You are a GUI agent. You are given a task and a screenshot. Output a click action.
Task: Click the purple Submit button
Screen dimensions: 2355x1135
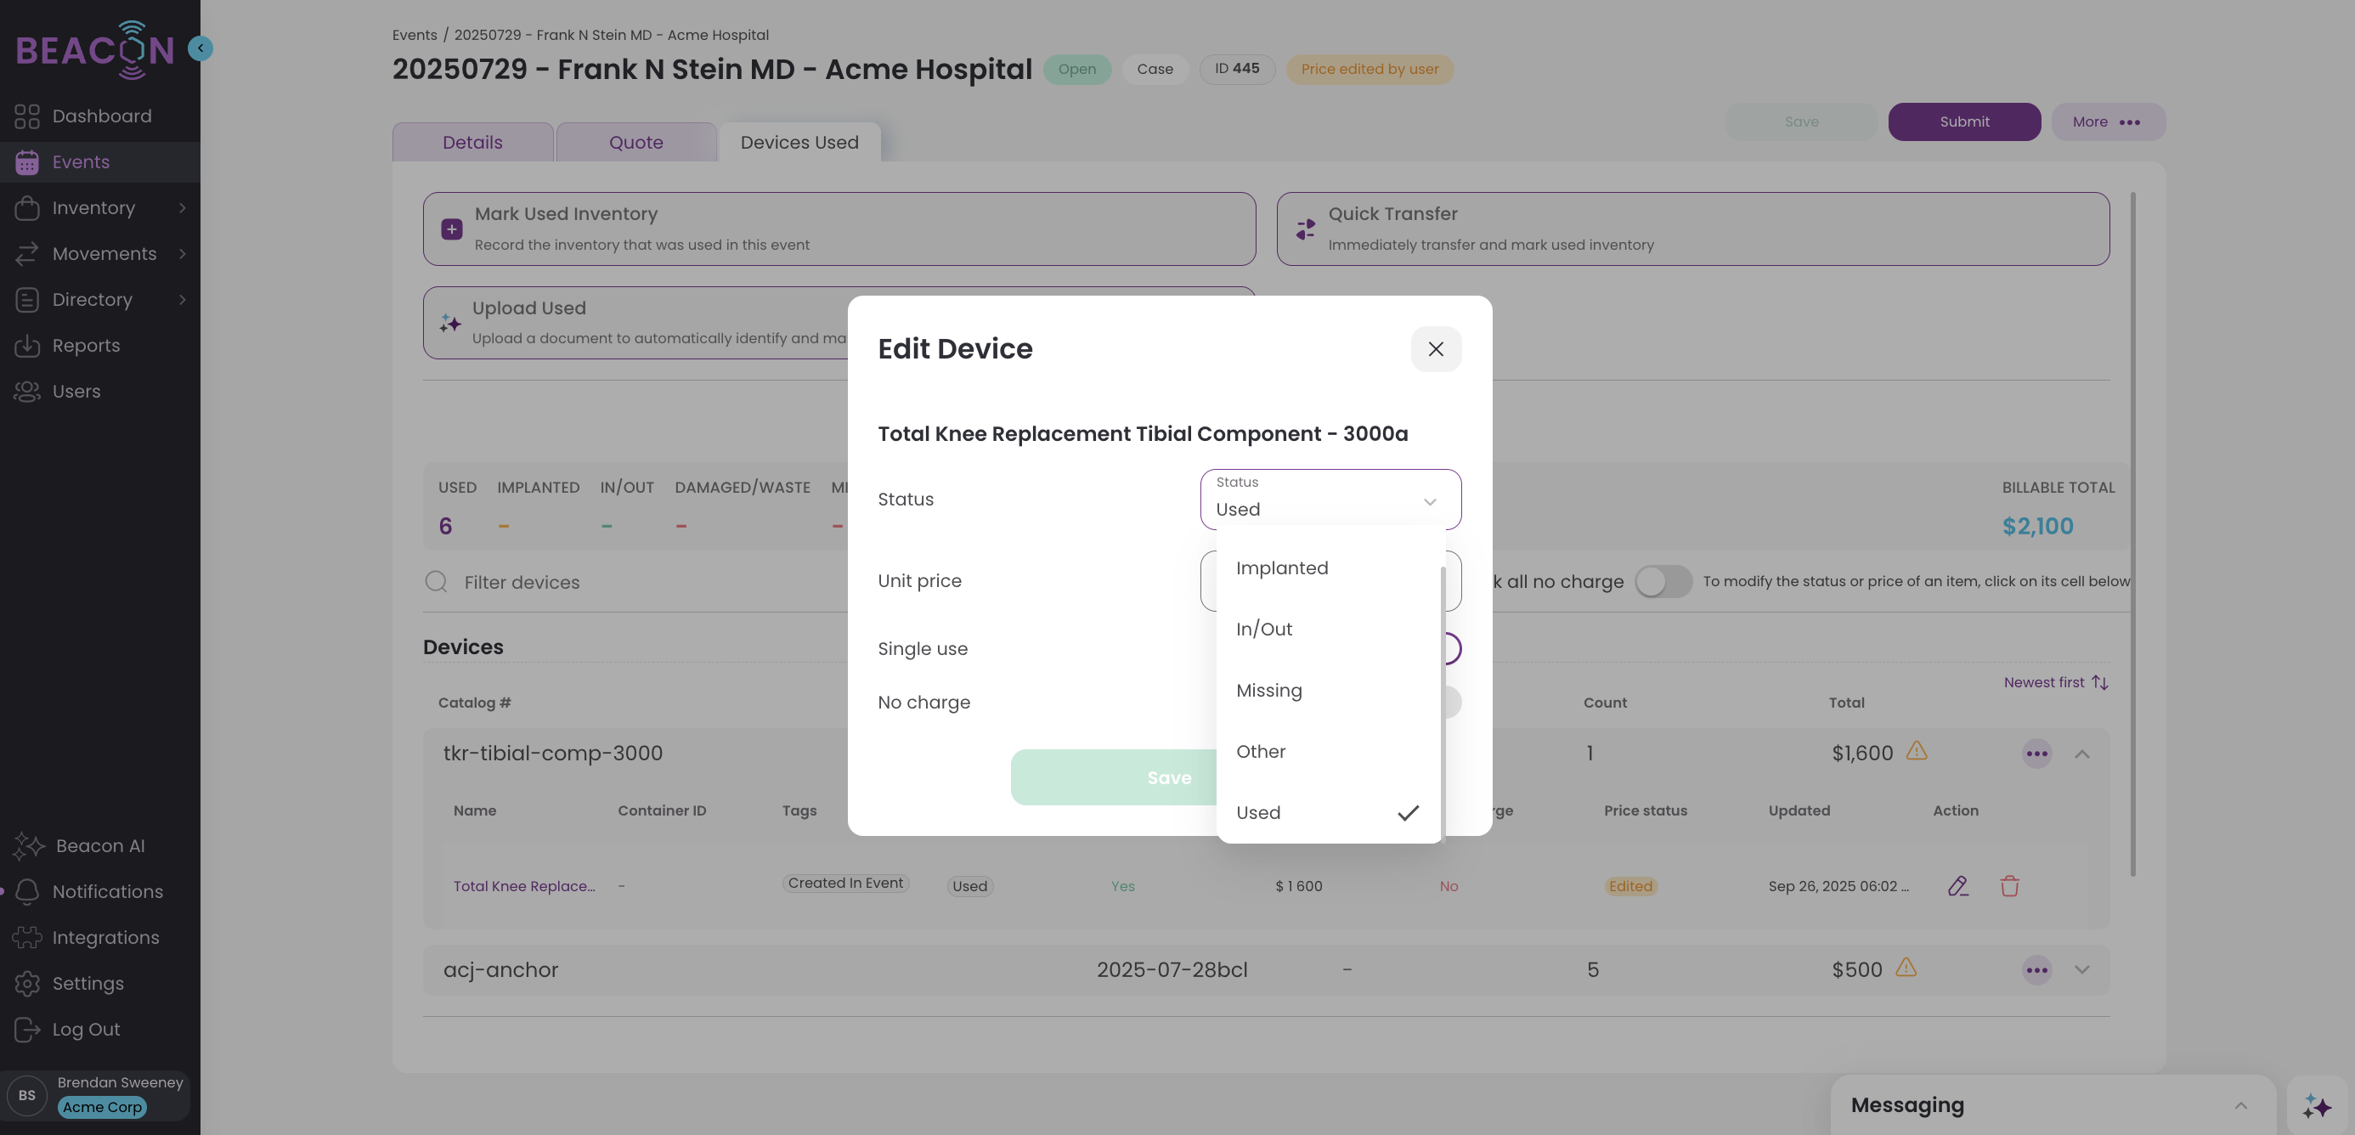pos(1963,121)
